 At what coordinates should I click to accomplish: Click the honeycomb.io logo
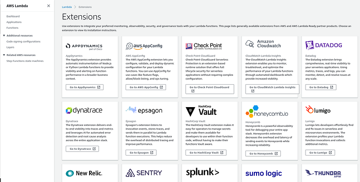point(267,112)
